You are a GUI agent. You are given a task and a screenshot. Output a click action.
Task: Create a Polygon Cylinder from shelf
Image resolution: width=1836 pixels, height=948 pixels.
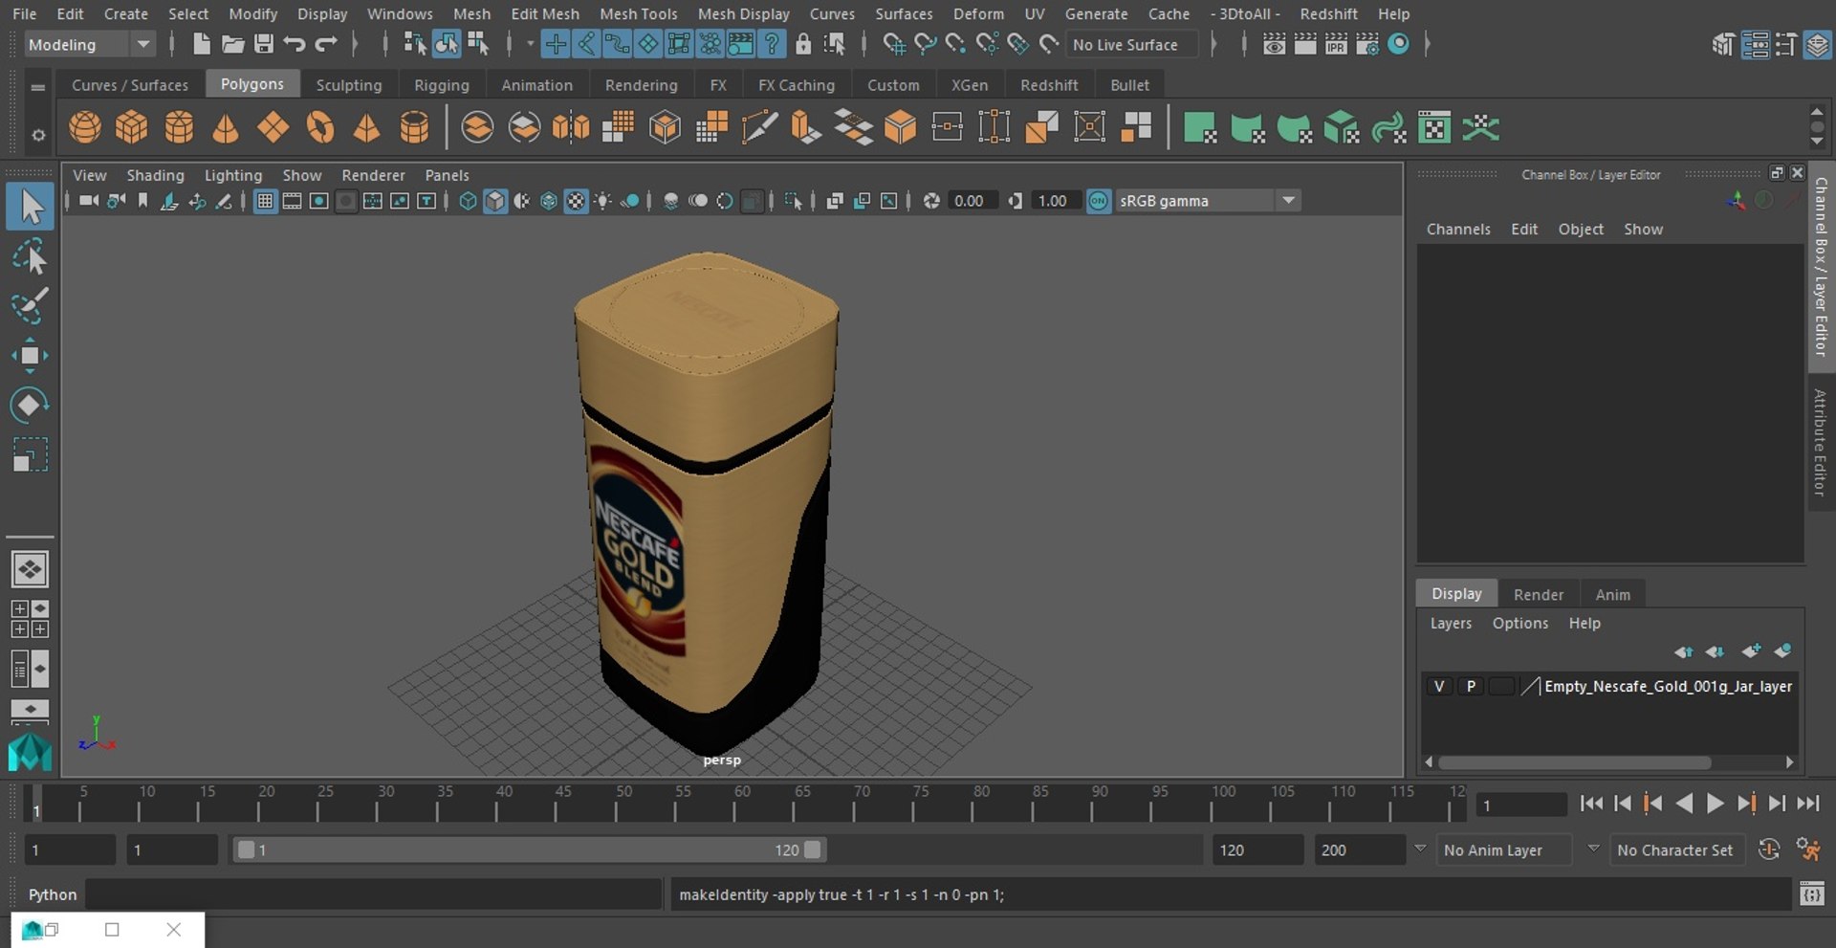tap(179, 127)
